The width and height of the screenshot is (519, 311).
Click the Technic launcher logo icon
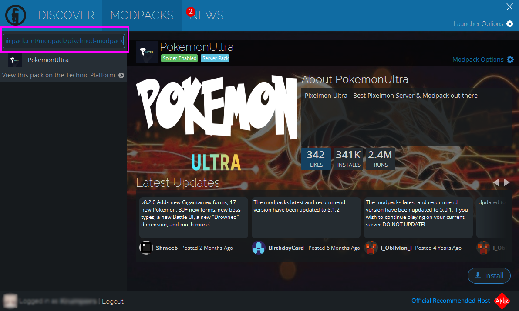tap(15, 15)
